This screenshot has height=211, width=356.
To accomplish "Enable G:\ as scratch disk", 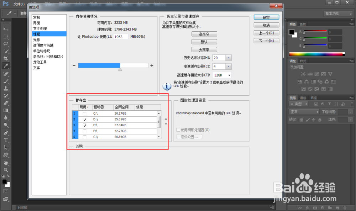I will tap(85, 137).
